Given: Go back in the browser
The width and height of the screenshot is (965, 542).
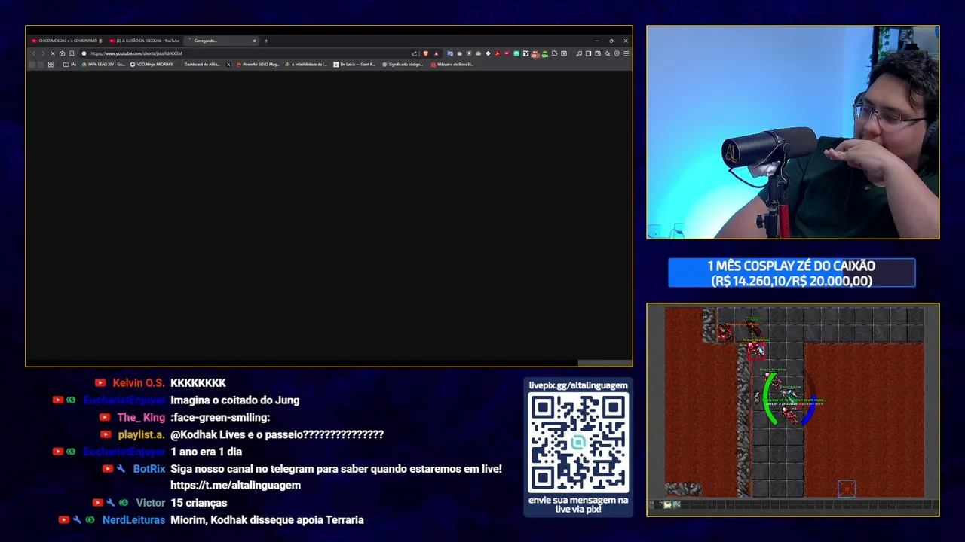Looking at the screenshot, I should click(x=33, y=53).
